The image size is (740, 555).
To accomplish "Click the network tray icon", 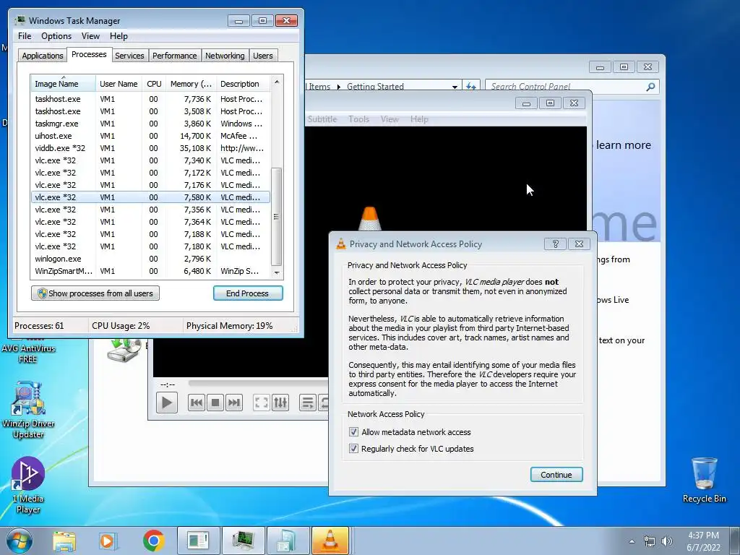I will click(650, 541).
